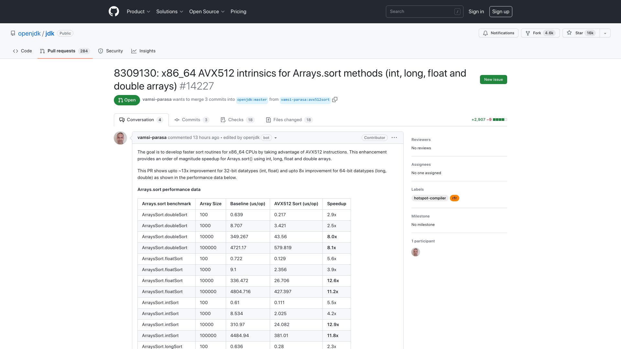This screenshot has height=349, width=621.
Task: Fork the openjdk/jdk repository
Action: pyautogui.click(x=540, y=33)
